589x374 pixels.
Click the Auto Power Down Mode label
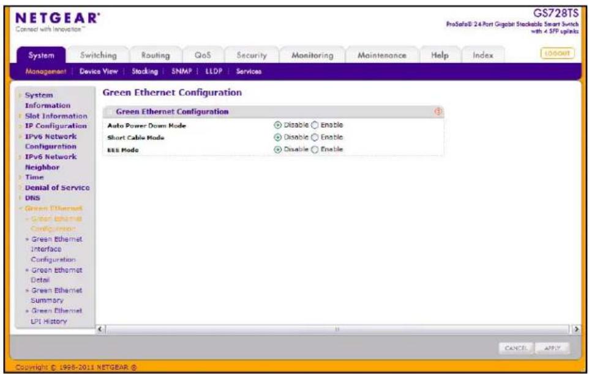click(x=146, y=125)
